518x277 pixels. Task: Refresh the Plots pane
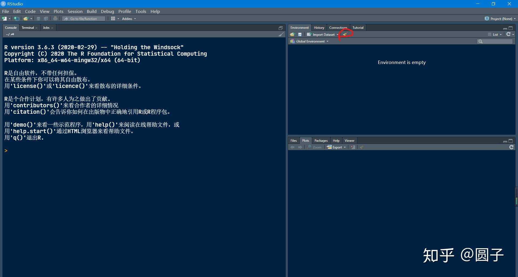tap(511, 147)
